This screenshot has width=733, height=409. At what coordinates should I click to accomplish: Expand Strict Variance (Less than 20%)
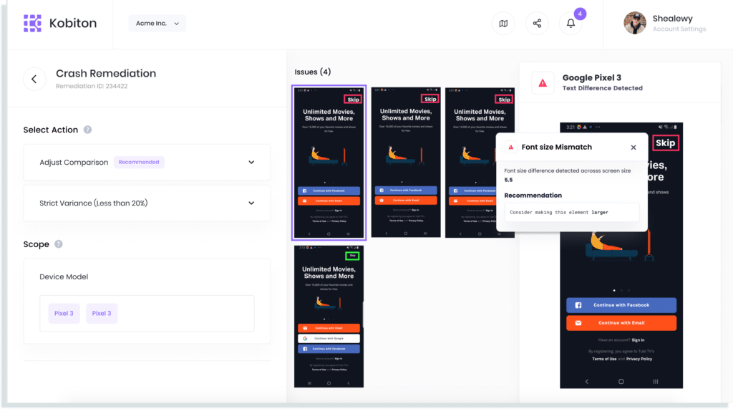251,203
